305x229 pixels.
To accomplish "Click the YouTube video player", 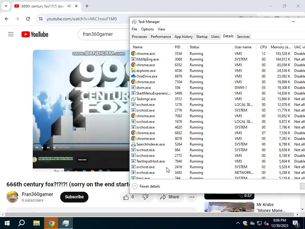I will 81,111.
